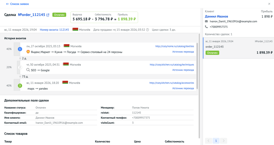Close the deal panel with the X
The image size is (274, 145).
(x=269, y=4)
